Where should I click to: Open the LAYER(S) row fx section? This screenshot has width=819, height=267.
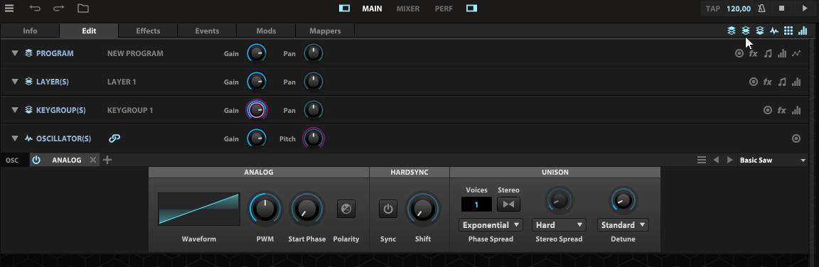click(x=767, y=82)
